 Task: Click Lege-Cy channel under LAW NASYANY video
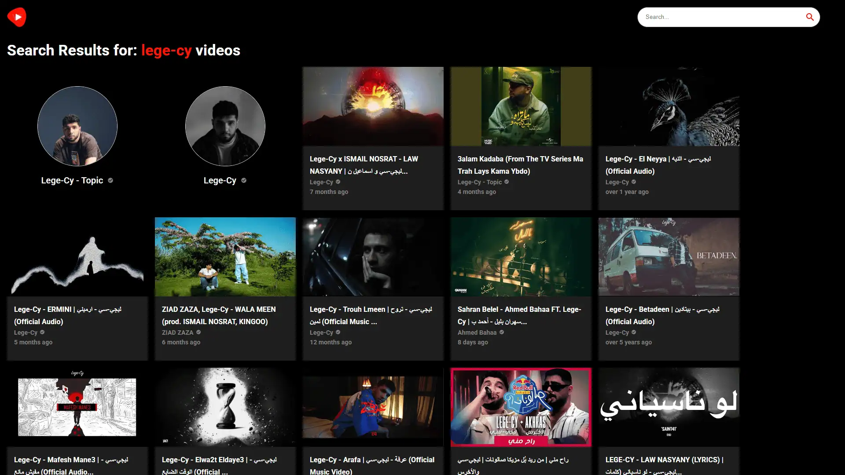(x=321, y=182)
